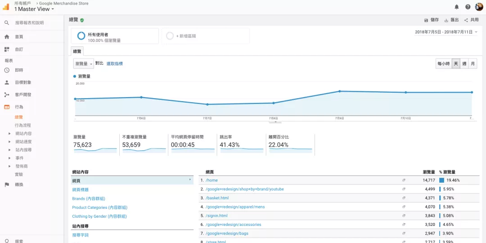
Task: Open /home page link icon
Action: (404, 180)
